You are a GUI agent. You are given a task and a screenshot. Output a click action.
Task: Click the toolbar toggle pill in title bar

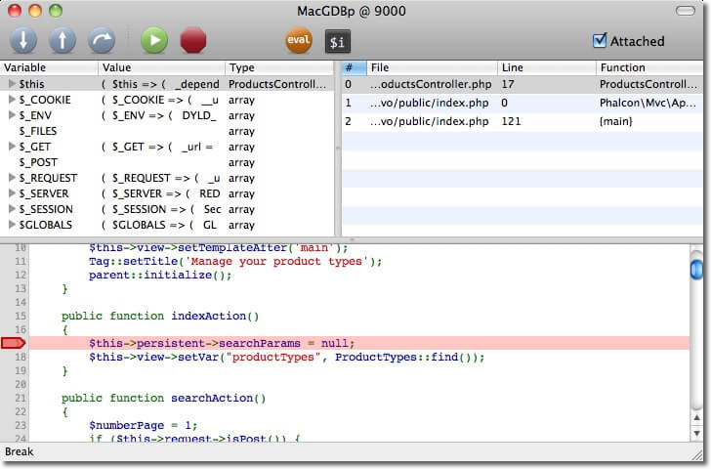point(689,10)
